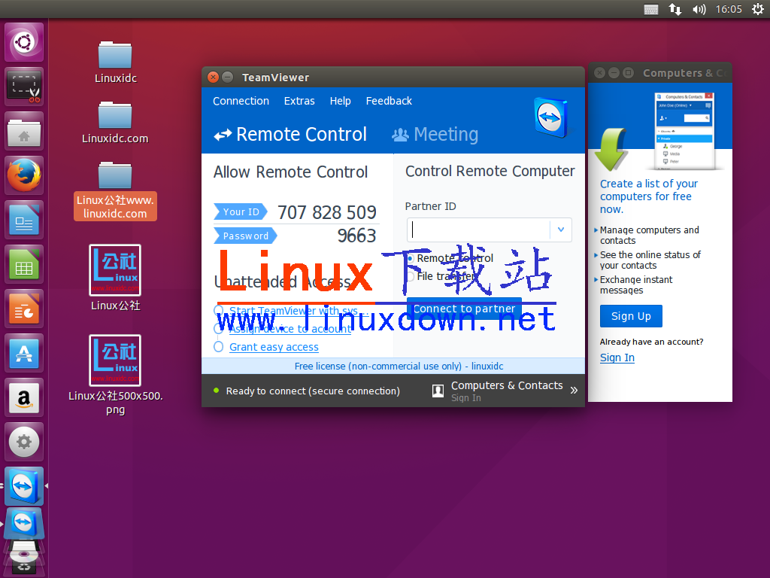Image resolution: width=770 pixels, height=578 pixels.
Task: Click Start TeamViewer with system link
Action: (x=299, y=311)
